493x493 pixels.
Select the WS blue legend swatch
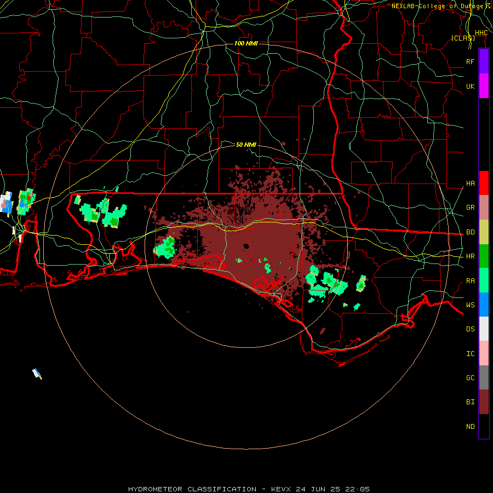(484, 305)
